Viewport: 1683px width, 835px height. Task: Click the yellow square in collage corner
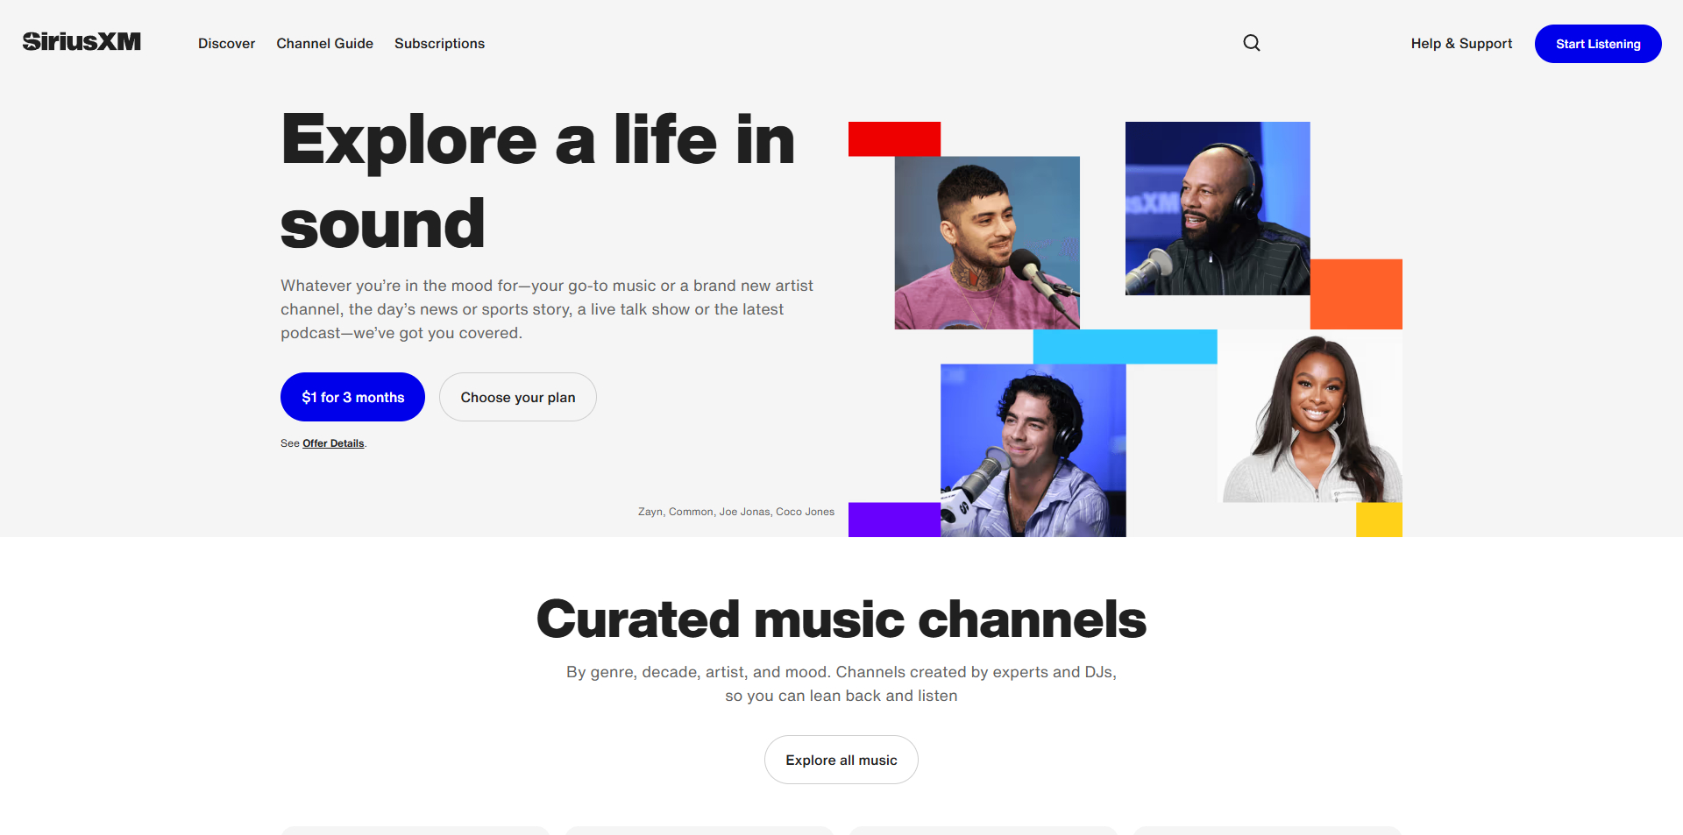coord(1379,519)
